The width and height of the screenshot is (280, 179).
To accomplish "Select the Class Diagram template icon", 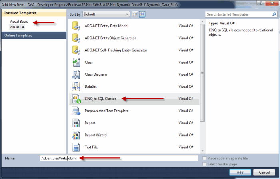I will pyautogui.click(x=76, y=74).
